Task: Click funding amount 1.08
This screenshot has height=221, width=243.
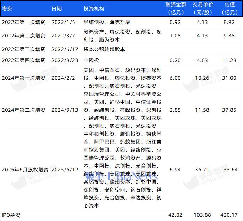Action: click(175, 36)
